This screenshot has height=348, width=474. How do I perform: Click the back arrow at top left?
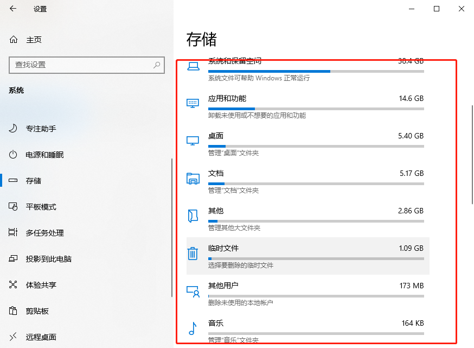pos(12,9)
